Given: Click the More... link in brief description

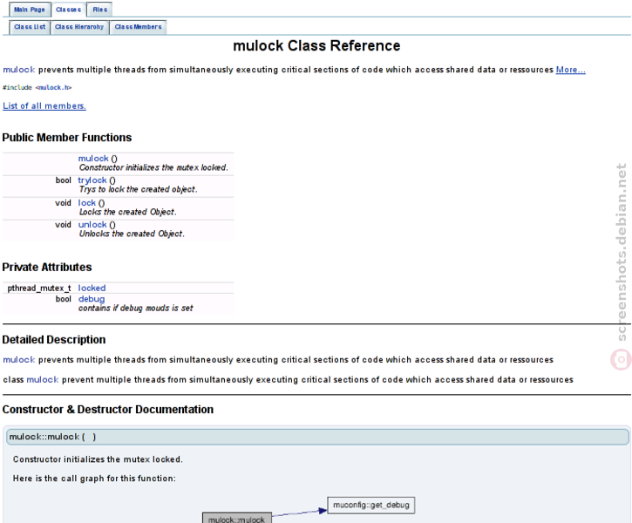Looking at the screenshot, I should click(570, 70).
